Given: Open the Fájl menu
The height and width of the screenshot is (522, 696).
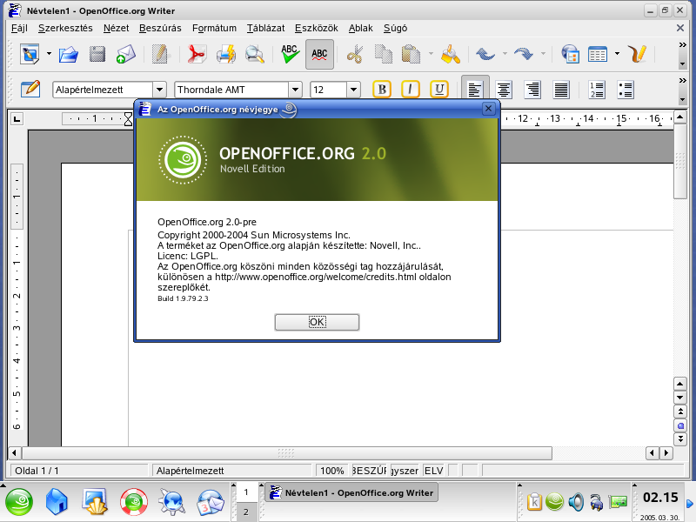Looking at the screenshot, I should [19, 28].
